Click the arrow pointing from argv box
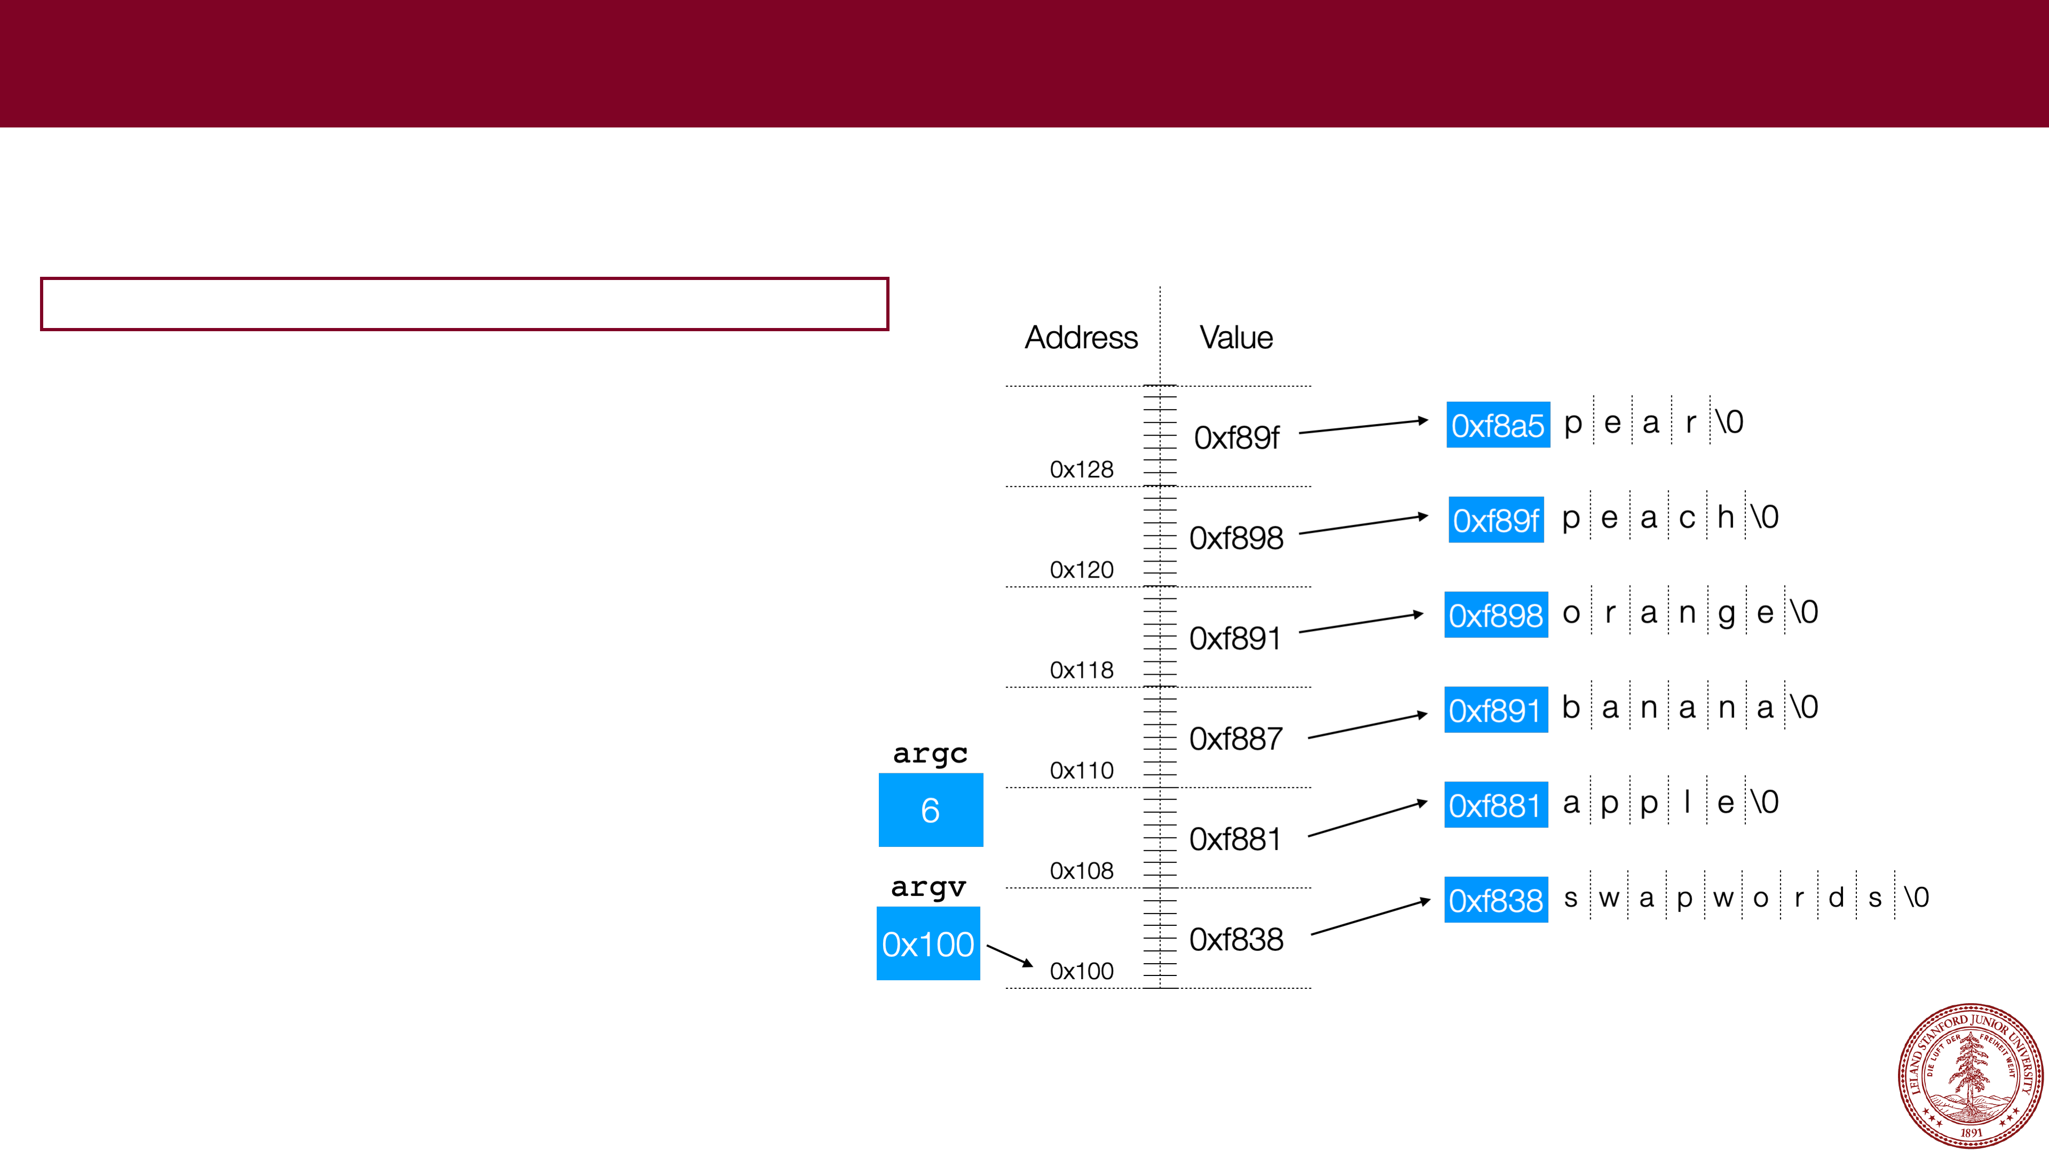This screenshot has height=1152, width=2049. point(1008,956)
